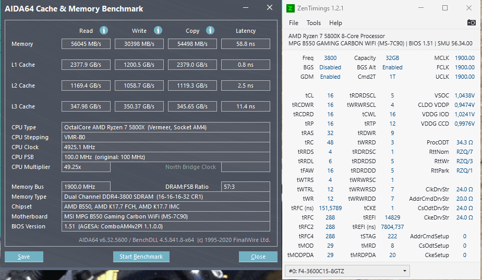The image size is (482, 280).
Task: Click the tMRDPDA value 20
Action: pos(392,255)
